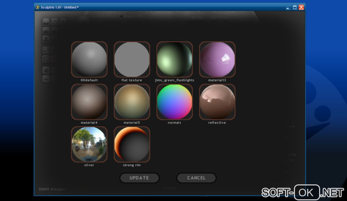This screenshot has width=347, height=201.
Task: Select the dimmed Draw brush icon
Action: [46, 31]
